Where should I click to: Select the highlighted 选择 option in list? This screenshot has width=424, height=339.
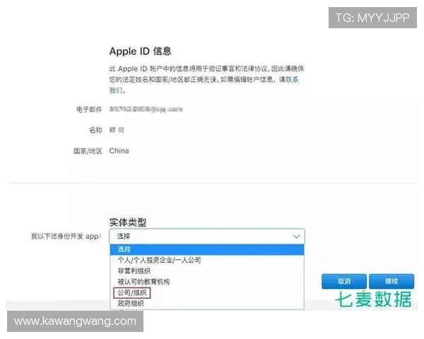pyautogui.click(x=207, y=249)
